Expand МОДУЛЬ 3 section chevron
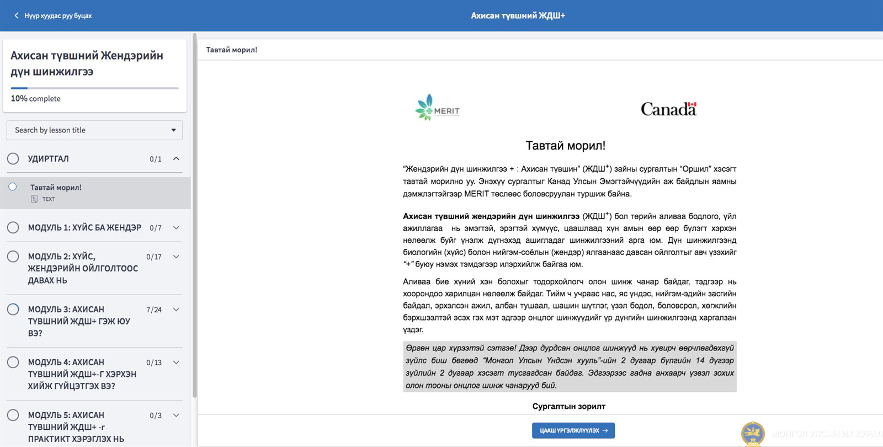 [176, 310]
